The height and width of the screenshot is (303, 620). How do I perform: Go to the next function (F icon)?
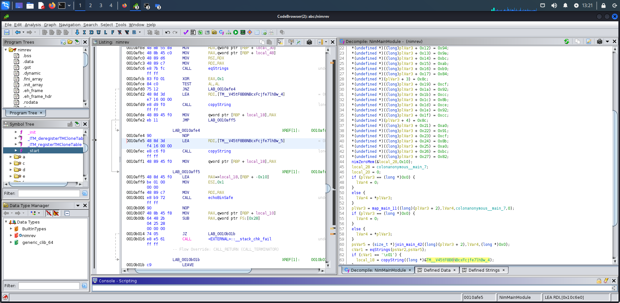click(x=113, y=32)
